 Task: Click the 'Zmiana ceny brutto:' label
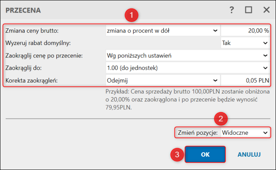point(32,30)
